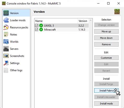
Task: Click the Install Forge button
Action: pos(106,84)
